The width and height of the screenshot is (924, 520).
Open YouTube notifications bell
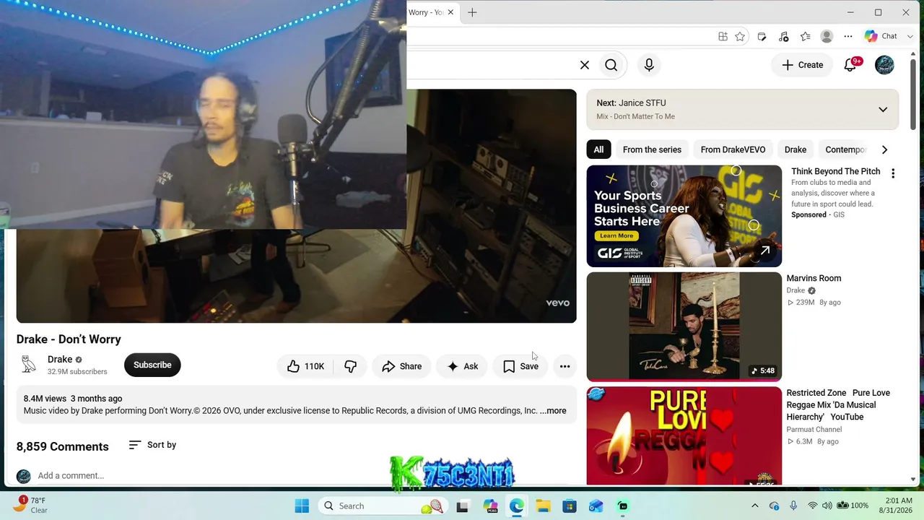(851, 65)
